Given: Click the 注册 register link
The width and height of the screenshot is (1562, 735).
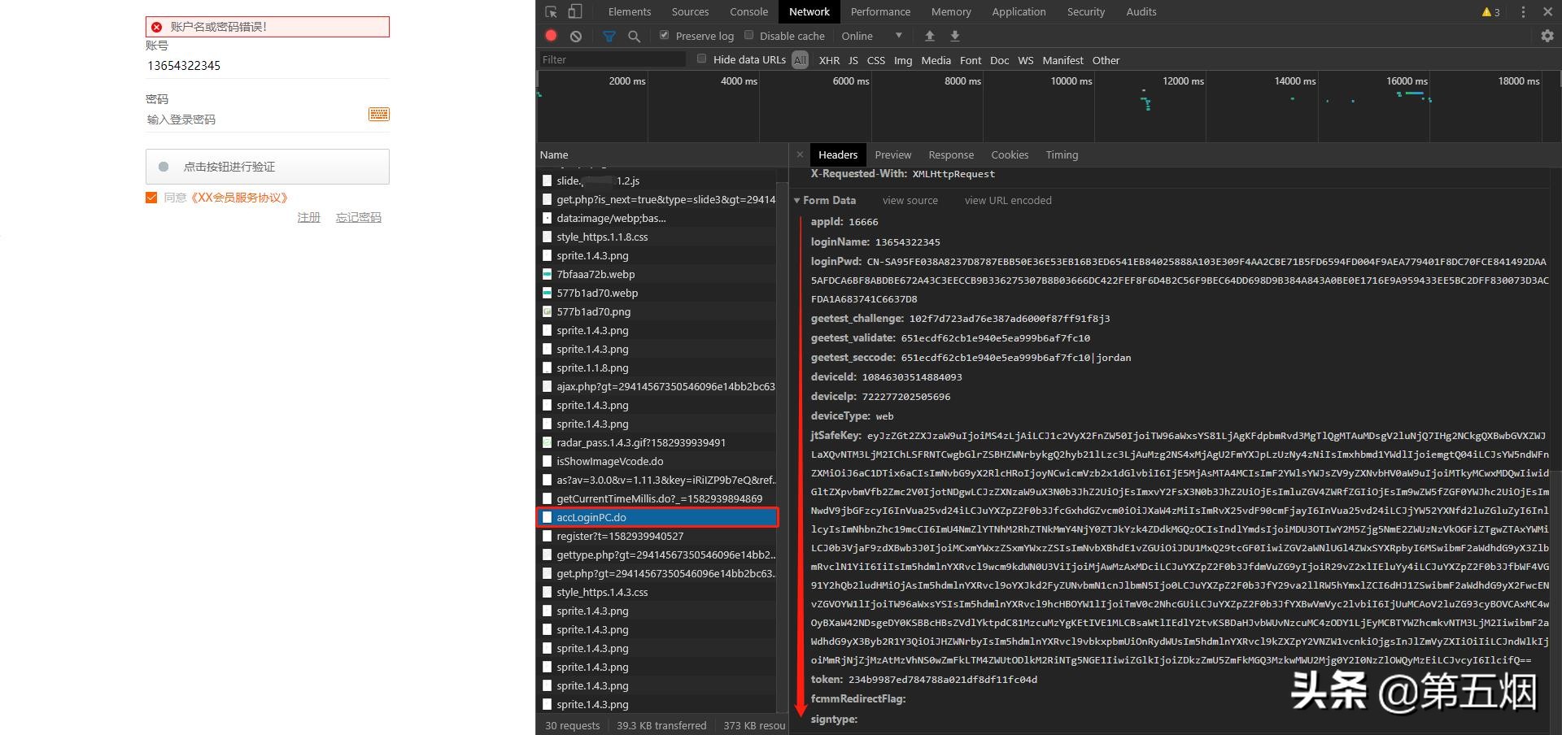Looking at the screenshot, I should tap(308, 217).
